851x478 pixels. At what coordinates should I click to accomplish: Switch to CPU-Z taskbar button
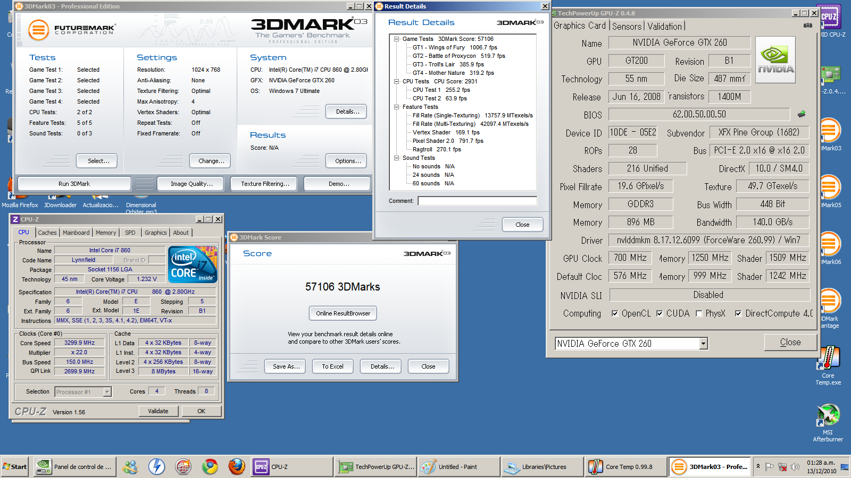pyautogui.click(x=291, y=467)
